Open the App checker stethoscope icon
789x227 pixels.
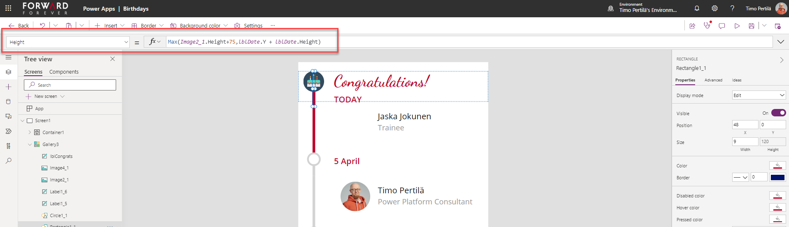point(707,25)
